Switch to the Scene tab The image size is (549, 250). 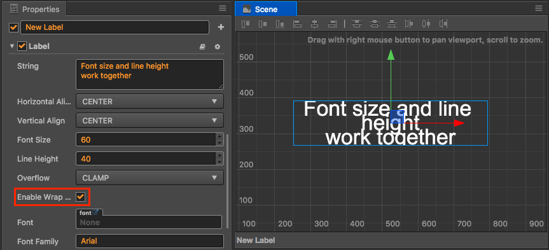[266, 9]
